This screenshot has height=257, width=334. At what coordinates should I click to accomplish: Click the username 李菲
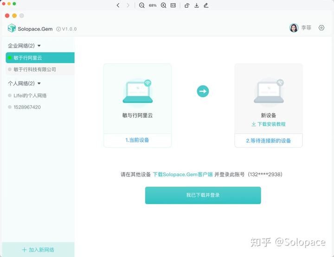306,28
